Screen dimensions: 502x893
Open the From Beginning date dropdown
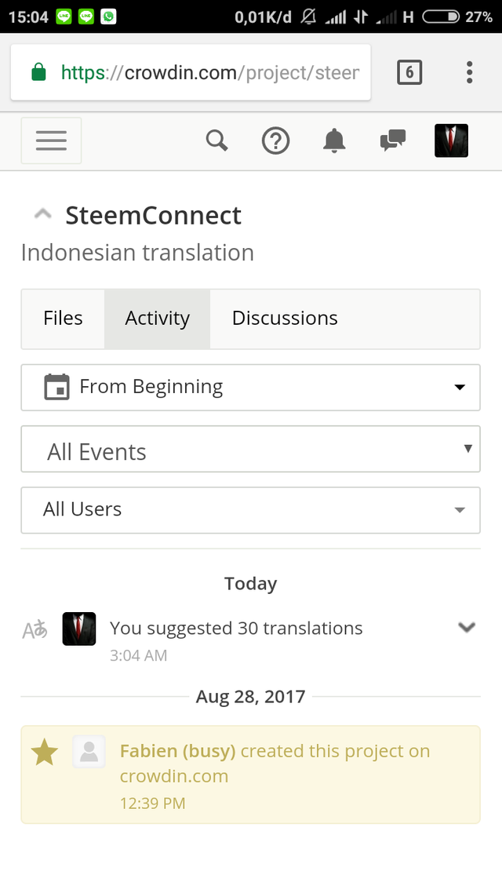coord(250,387)
